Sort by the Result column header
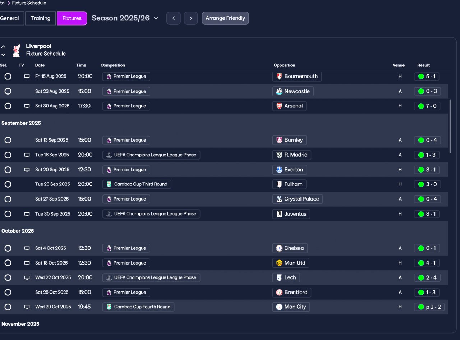This screenshot has height=340, width=460. point(424,65)
